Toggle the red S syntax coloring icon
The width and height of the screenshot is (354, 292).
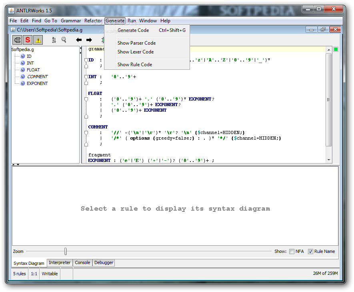[x=28, y=40]
